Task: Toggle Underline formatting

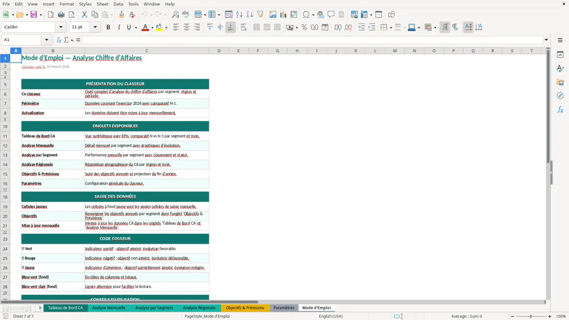Action: tap(128, 27)
